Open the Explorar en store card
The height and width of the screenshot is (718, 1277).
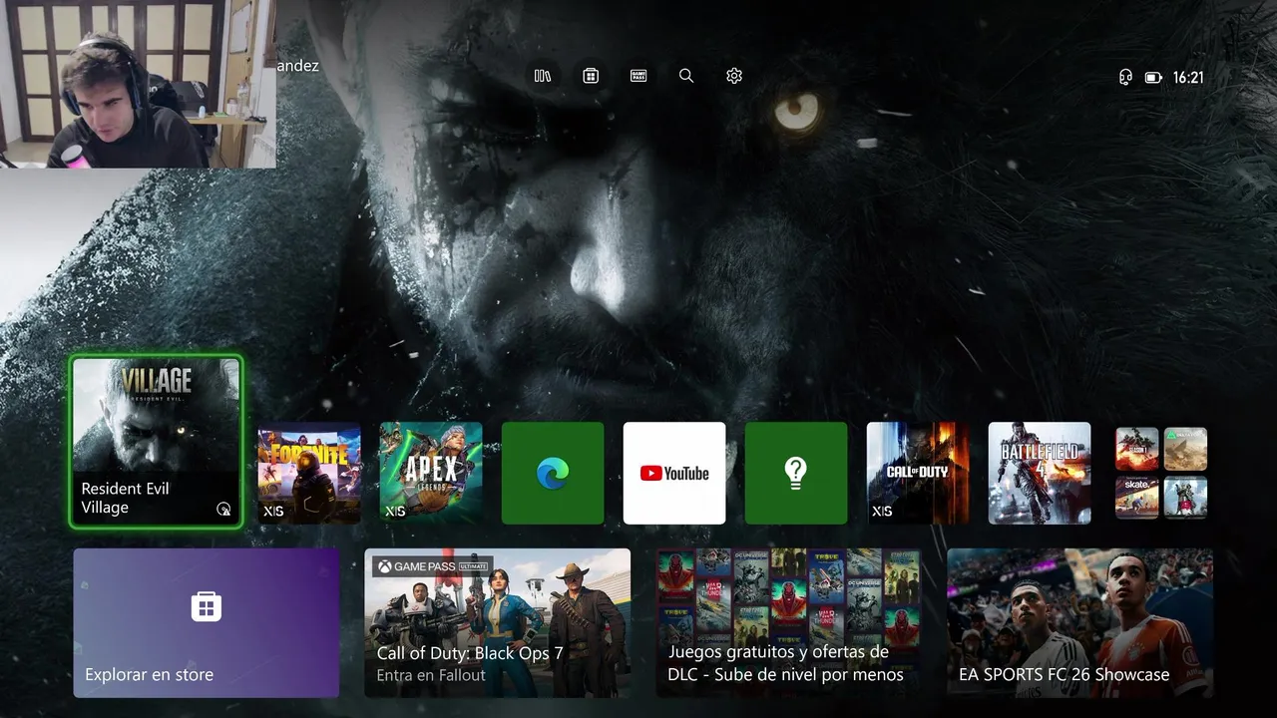pyautogui.click(x=207, y=623)
